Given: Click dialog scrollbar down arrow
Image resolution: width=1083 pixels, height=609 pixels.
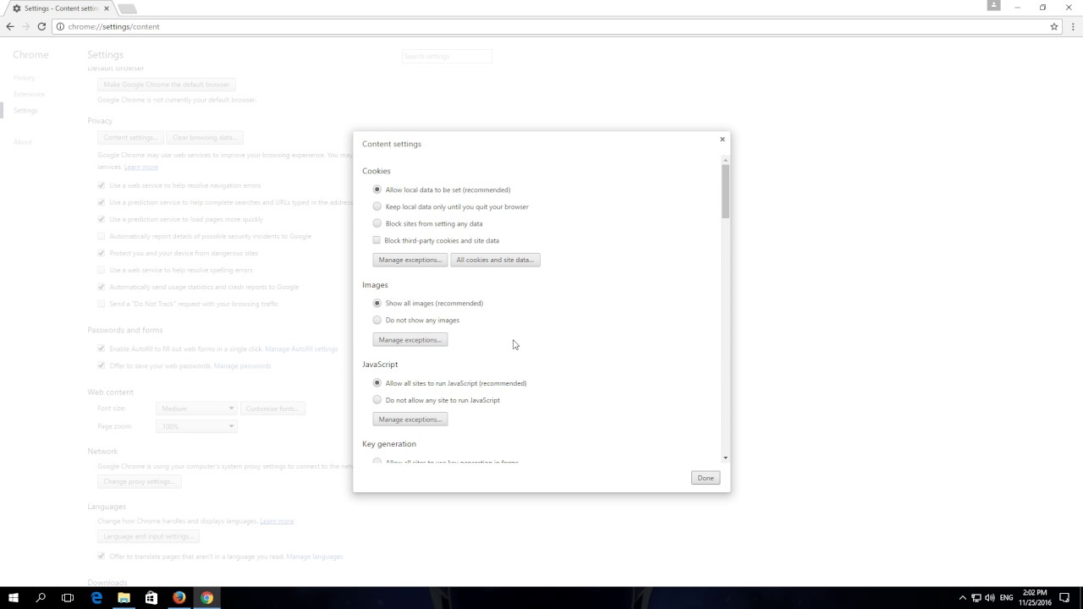Looking at the screenshot, I should (x=725, y=458).
